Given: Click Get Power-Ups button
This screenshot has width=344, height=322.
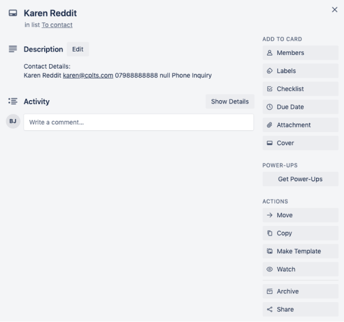Looking at the screenshot, I should pos(300,179).
